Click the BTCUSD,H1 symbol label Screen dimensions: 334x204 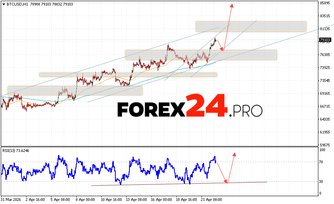tap(14, 3)
